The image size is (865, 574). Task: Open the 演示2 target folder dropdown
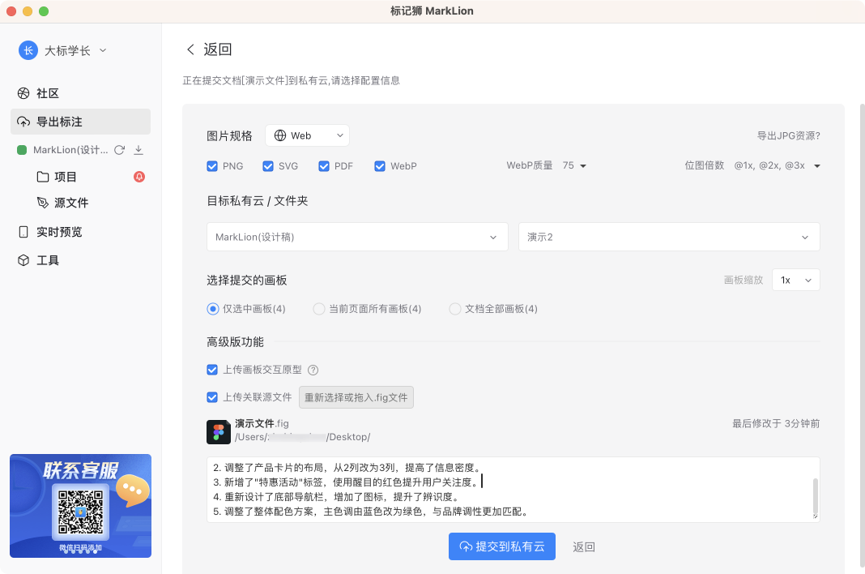pos(669,237)
